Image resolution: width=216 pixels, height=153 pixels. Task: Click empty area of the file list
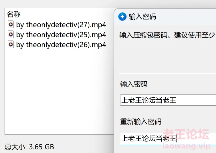59,91
